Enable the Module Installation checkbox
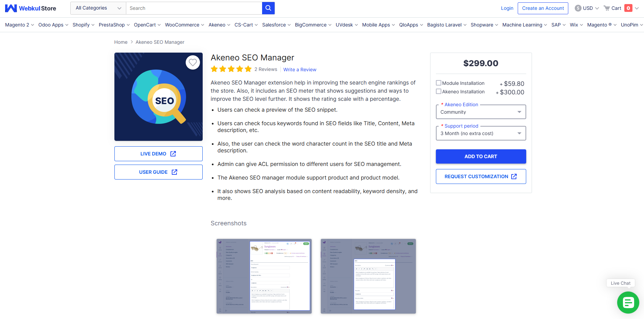This screenshot has width=644, height=319. (x=439, y=83)
